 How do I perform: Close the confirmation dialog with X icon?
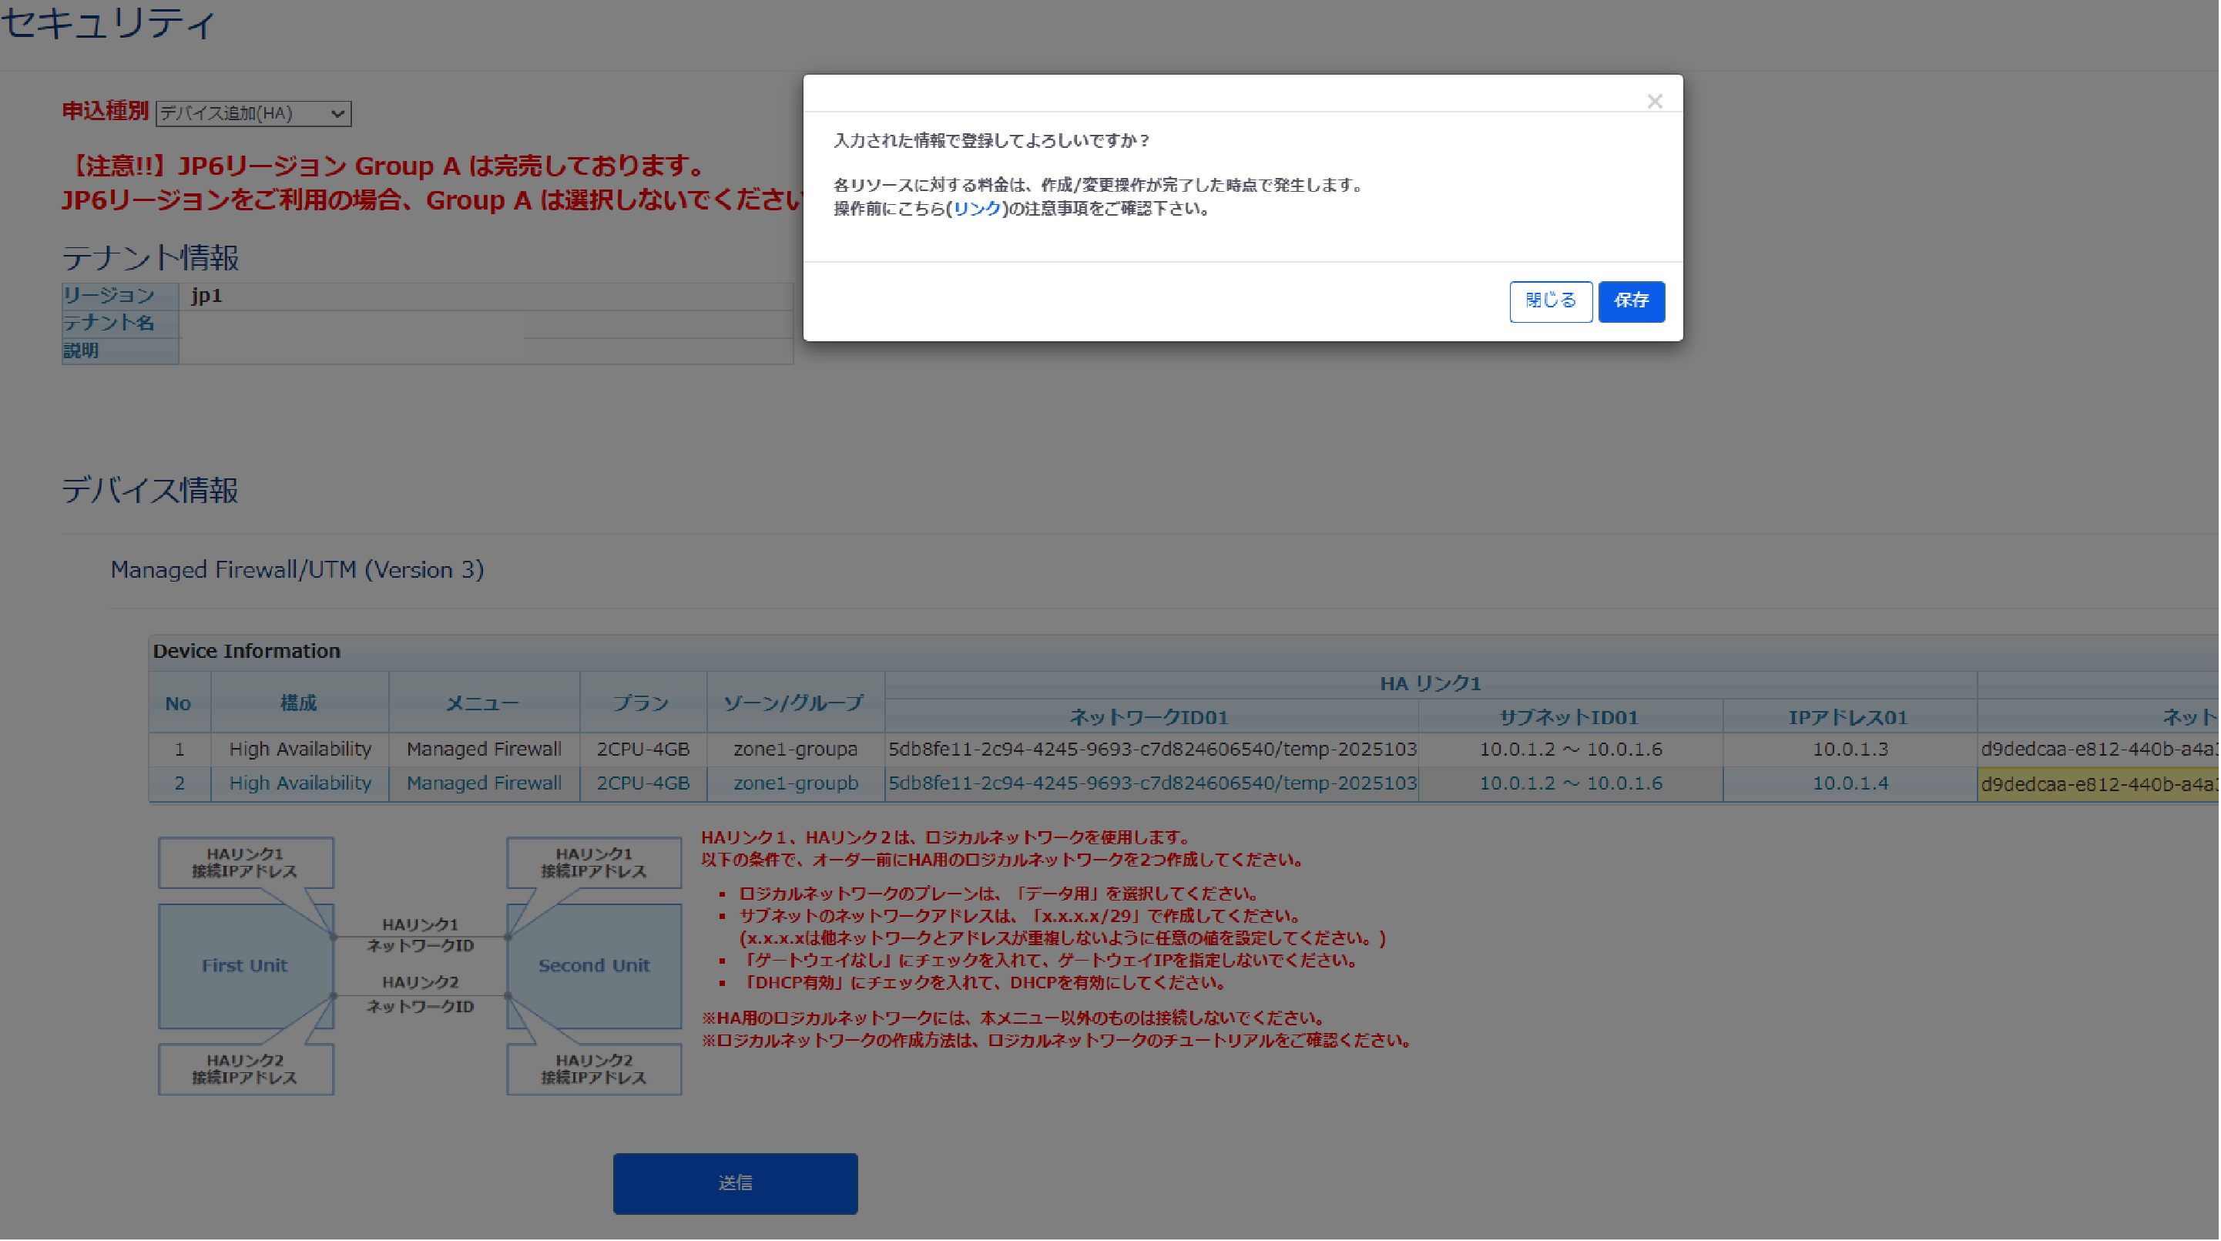[x=1654, y=102]
